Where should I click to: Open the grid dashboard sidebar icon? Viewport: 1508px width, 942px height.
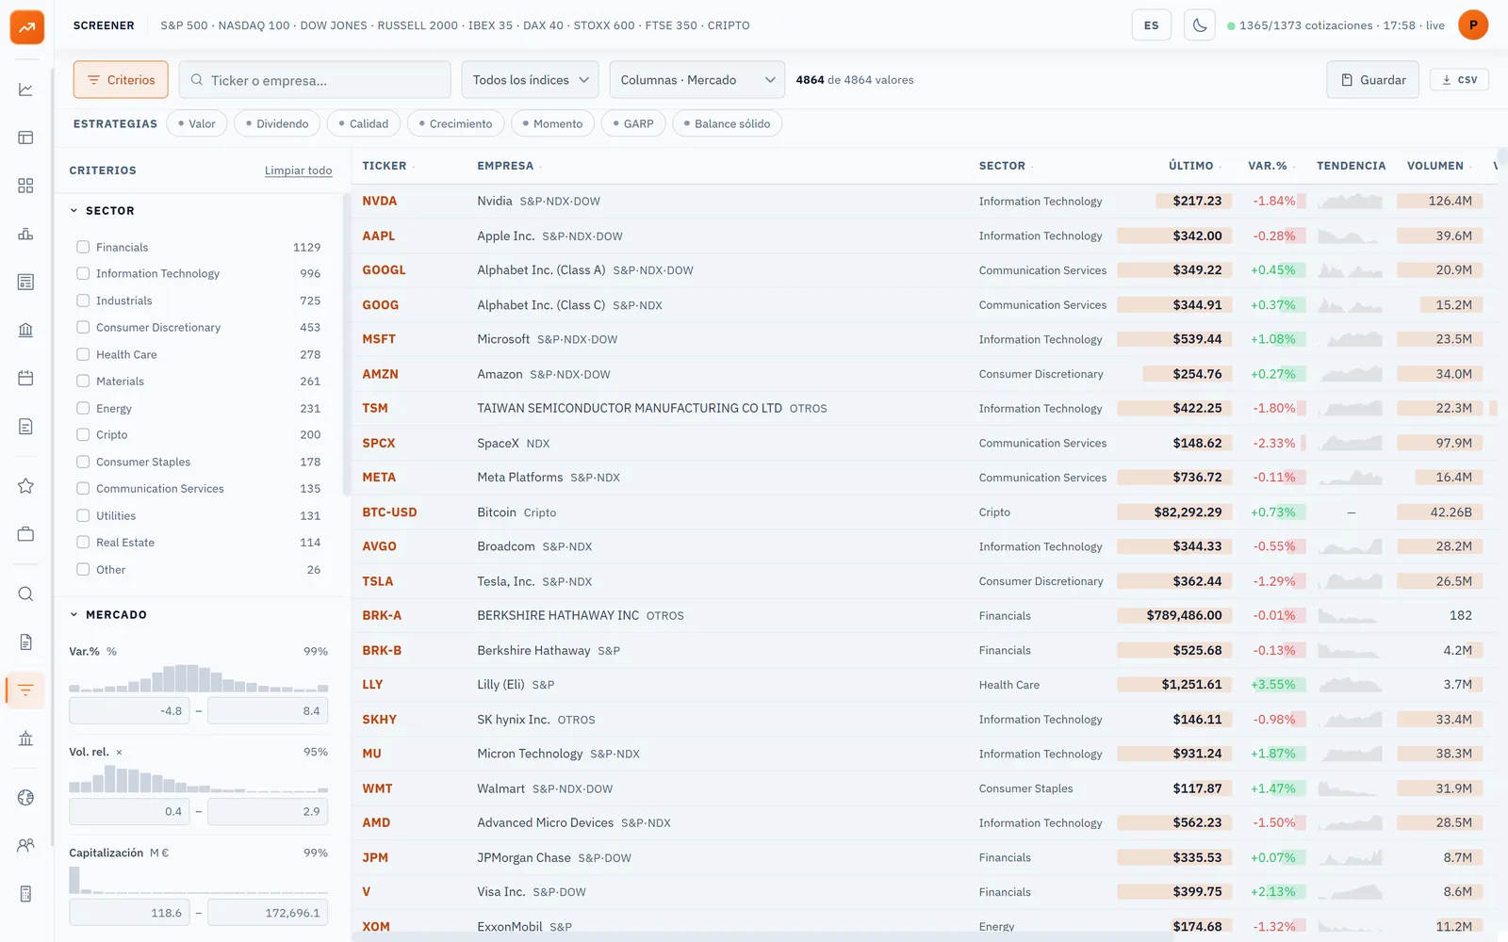25,186
